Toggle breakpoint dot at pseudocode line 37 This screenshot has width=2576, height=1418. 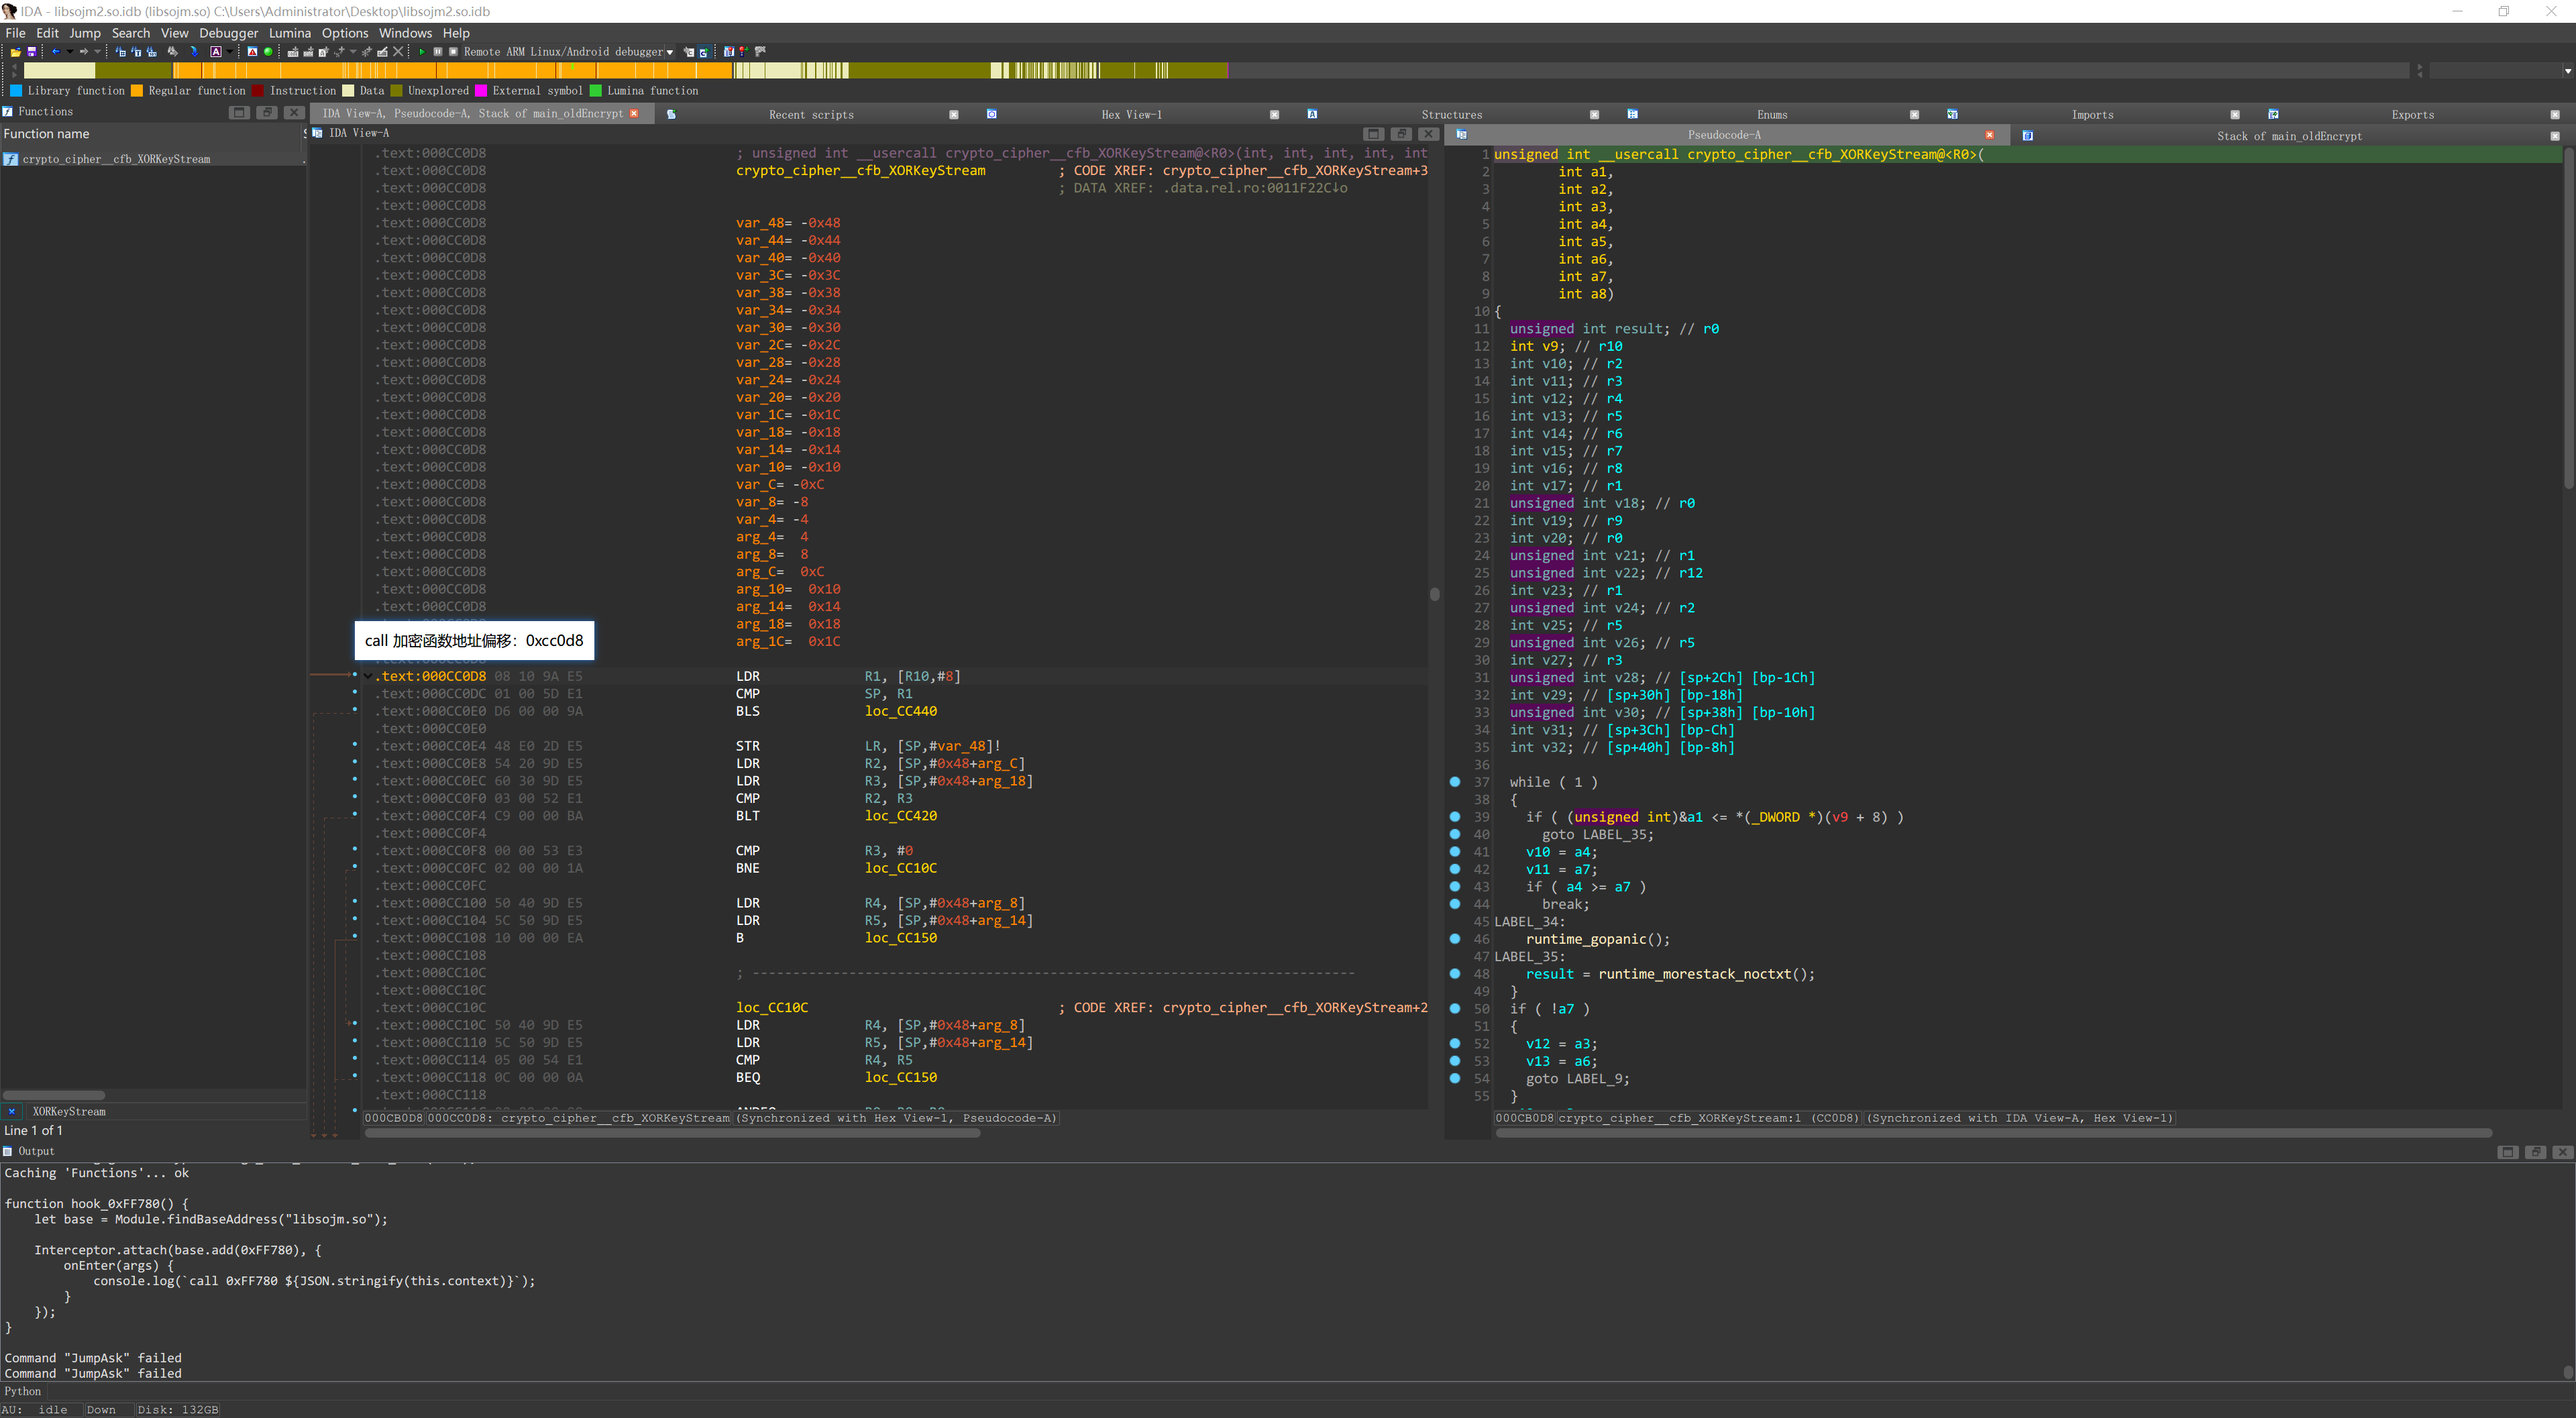[1455, 782]
